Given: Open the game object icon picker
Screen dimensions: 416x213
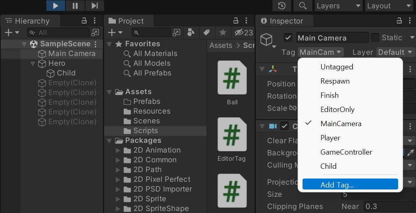Looking at the screenshot, I should coord(268,41).
